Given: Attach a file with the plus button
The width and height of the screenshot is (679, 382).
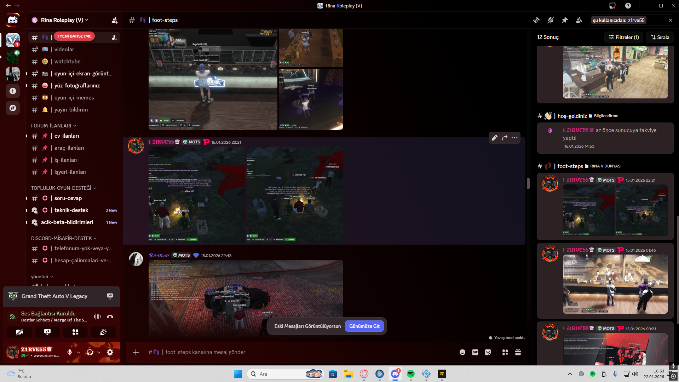Looking at the screenshot, I should point(136,352).
